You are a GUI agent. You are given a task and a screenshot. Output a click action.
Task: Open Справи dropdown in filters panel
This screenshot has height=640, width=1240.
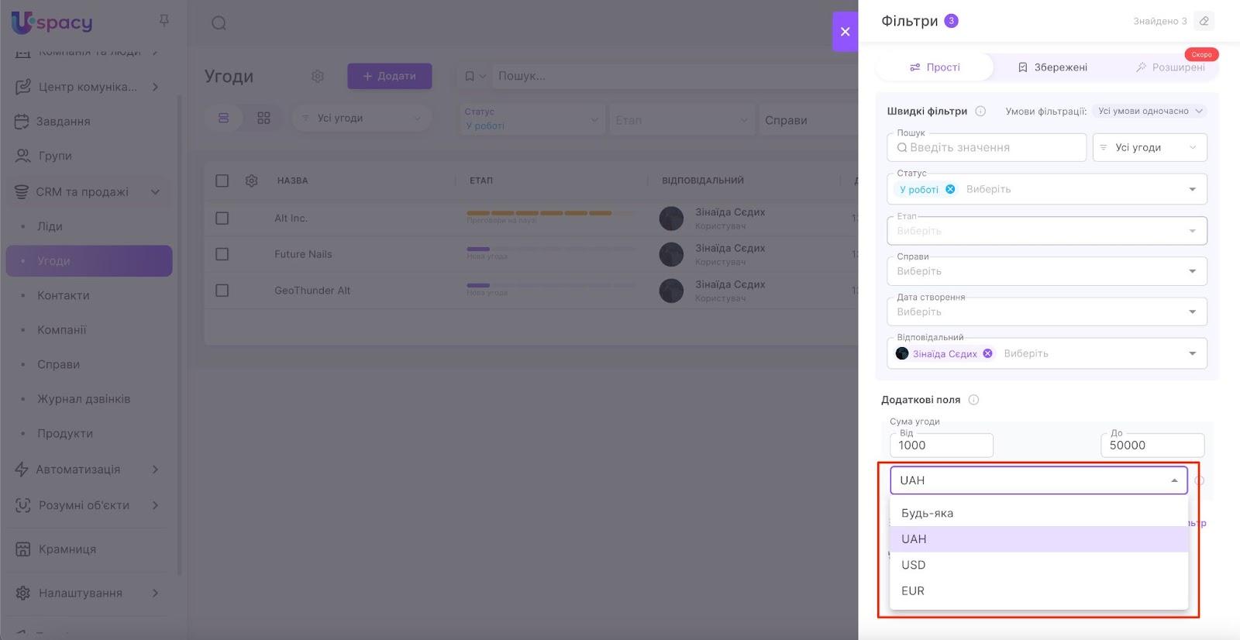[x=1047, y=271]
